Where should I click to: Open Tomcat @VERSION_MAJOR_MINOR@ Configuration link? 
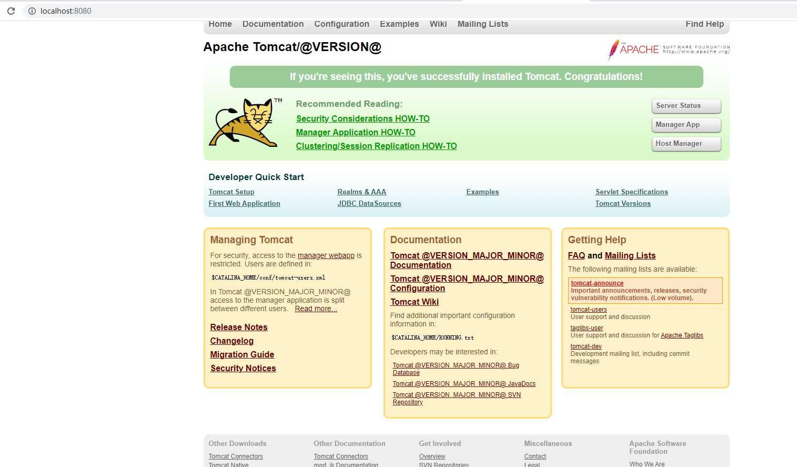pyautogui.click(x=467, y=284)
